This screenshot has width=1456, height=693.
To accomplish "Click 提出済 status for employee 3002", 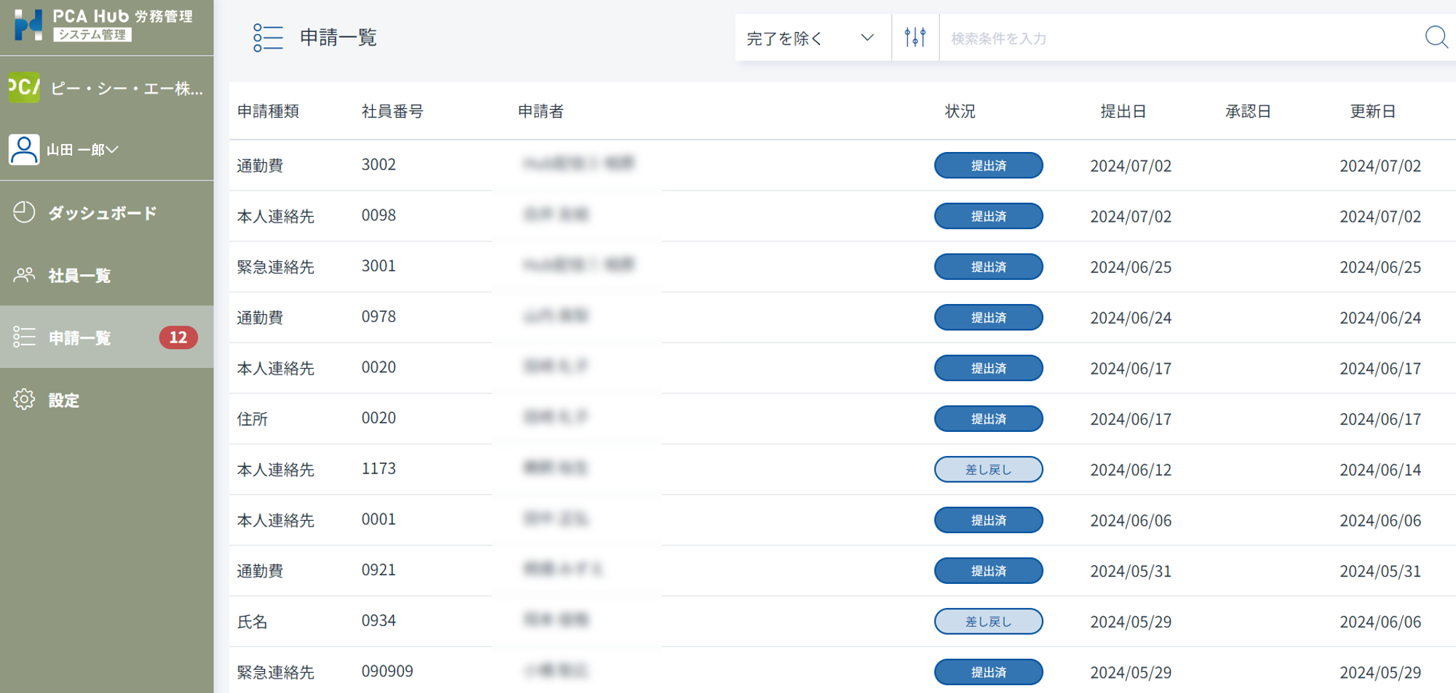I will 989,165.
